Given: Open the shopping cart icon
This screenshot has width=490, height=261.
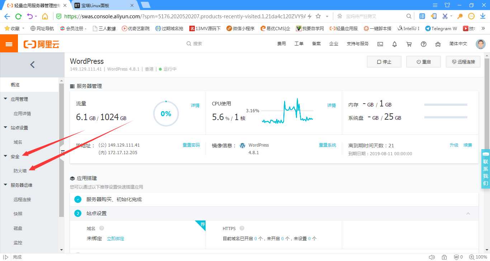Looking at the screenshot, I should (x=409, y=44).
